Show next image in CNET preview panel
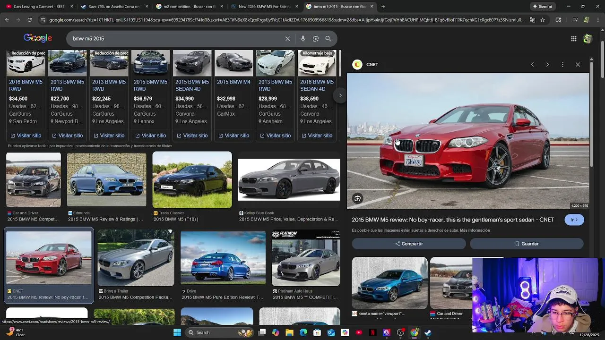Screen dimensions: 605x340 tap(547, 65)
